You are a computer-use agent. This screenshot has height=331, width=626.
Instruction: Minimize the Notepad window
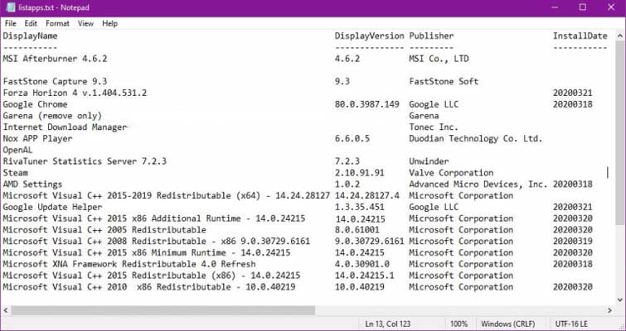coord(555,7)
